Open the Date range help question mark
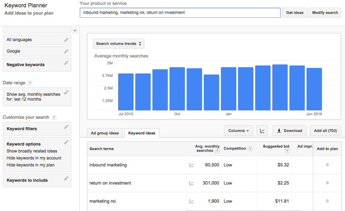The width and height of the screenshot is (345, 211). [x=30, y=83]
